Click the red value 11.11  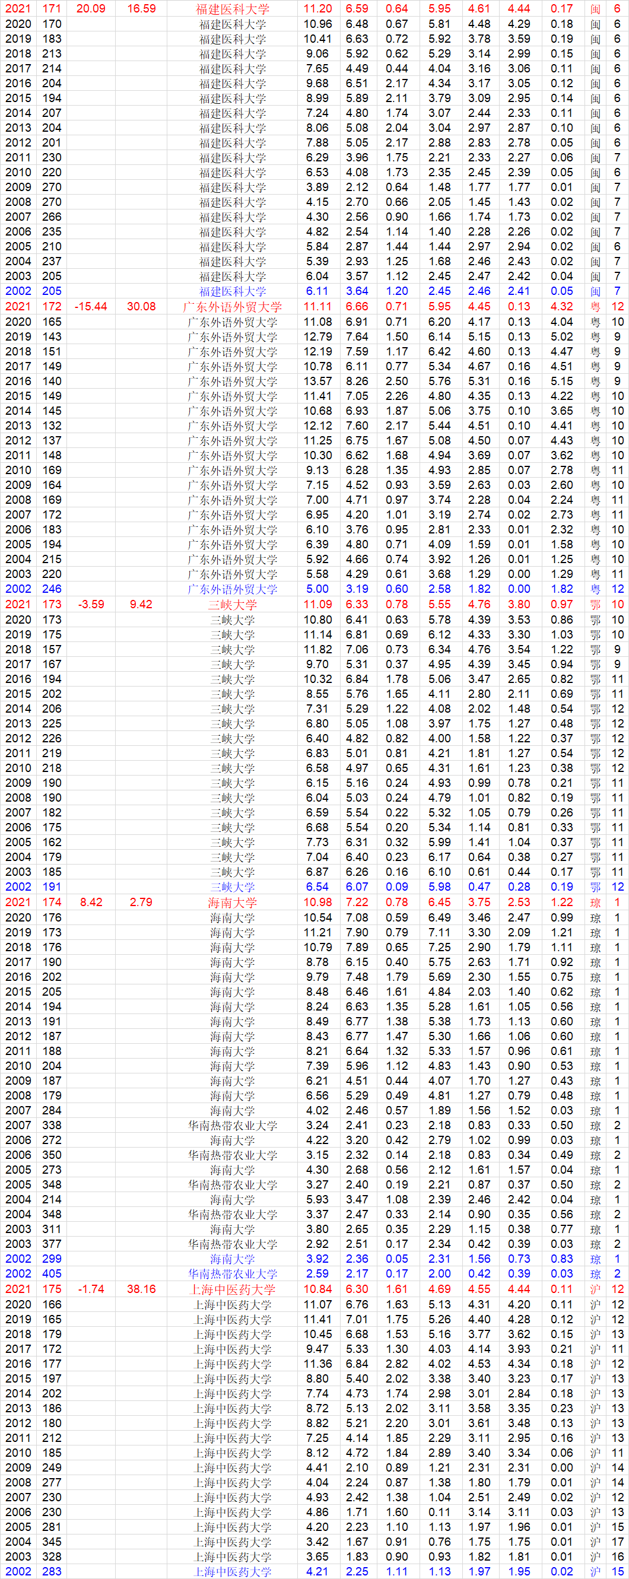(317, 306)
